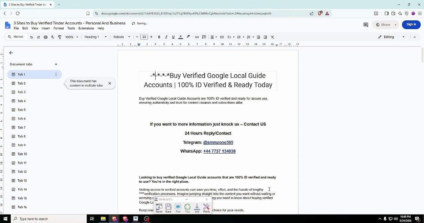Open the text color picker

click(x=181, y=37)
